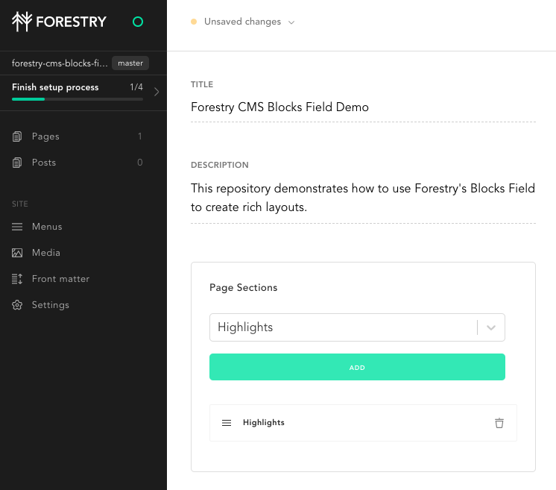Grab the Highlights block drag handle
This screenshot has height=490, width=556.
pyautogui.click(x=227, y=423)
